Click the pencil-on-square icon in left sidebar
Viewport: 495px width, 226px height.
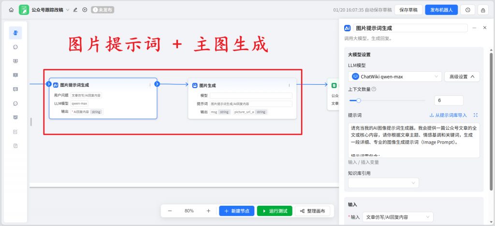15,132
